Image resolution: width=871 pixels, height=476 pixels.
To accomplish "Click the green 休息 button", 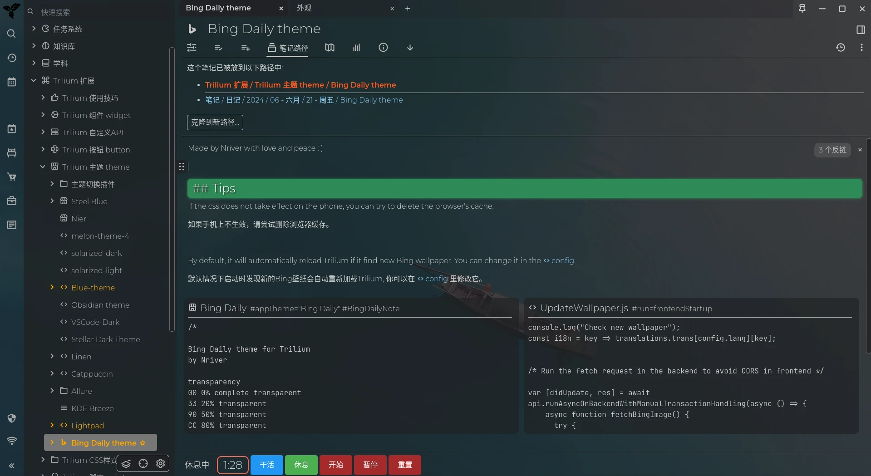I will [301, 465].
